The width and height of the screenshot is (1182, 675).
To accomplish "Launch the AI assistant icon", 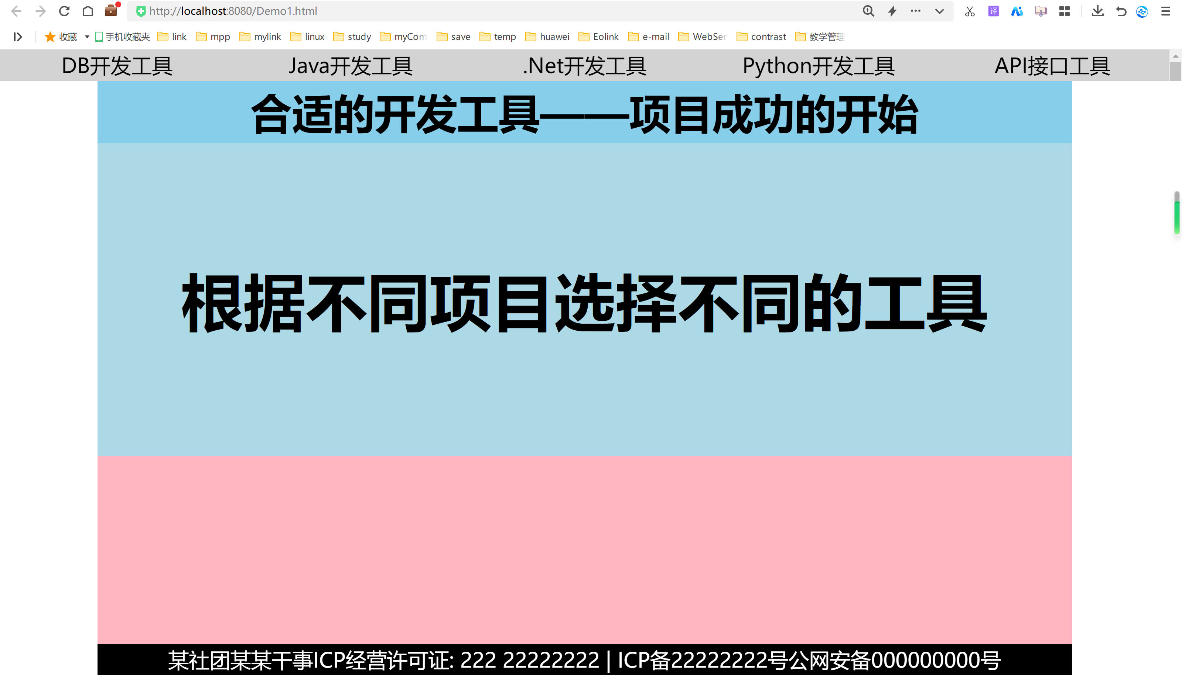I will [1017, 11].
